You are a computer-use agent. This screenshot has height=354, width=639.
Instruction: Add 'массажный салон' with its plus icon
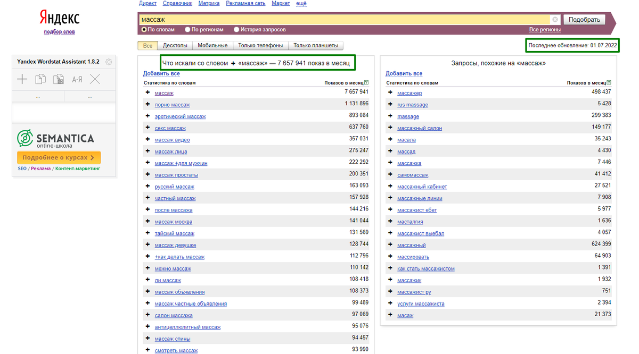point(390,128)
